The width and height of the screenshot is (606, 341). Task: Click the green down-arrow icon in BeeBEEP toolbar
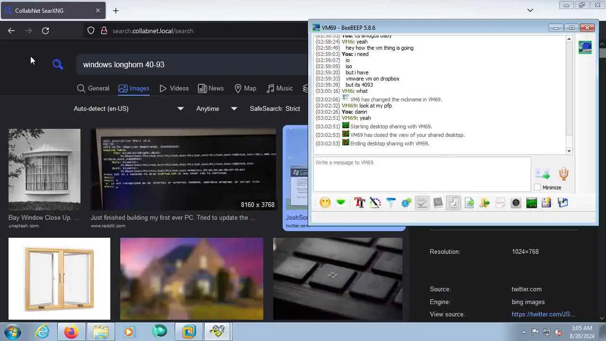pos(341,203)
